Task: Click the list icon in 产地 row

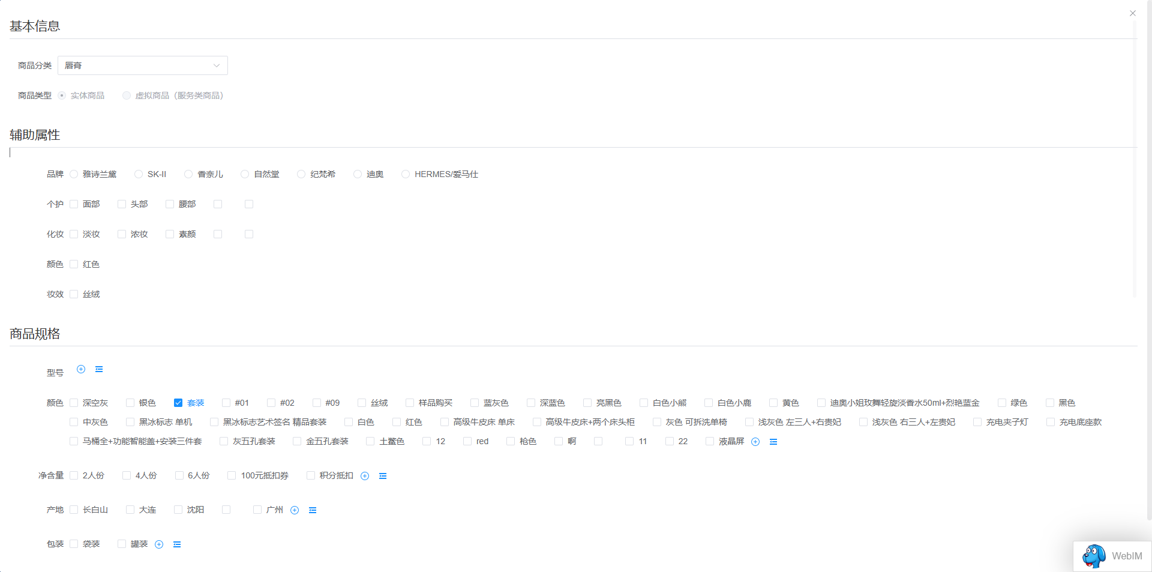Action: coord(313,510)
